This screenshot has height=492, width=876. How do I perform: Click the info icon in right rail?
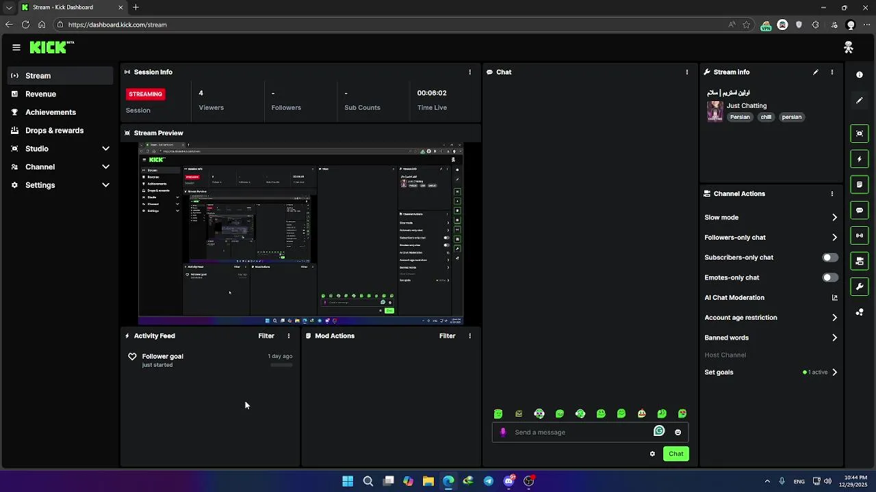(860, 74)
